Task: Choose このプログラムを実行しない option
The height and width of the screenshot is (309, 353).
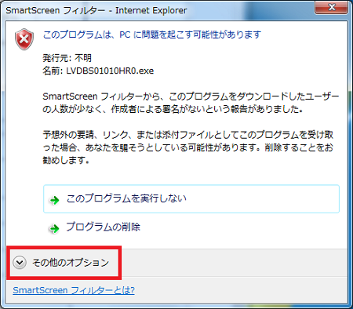Action: tap(191, 199)
